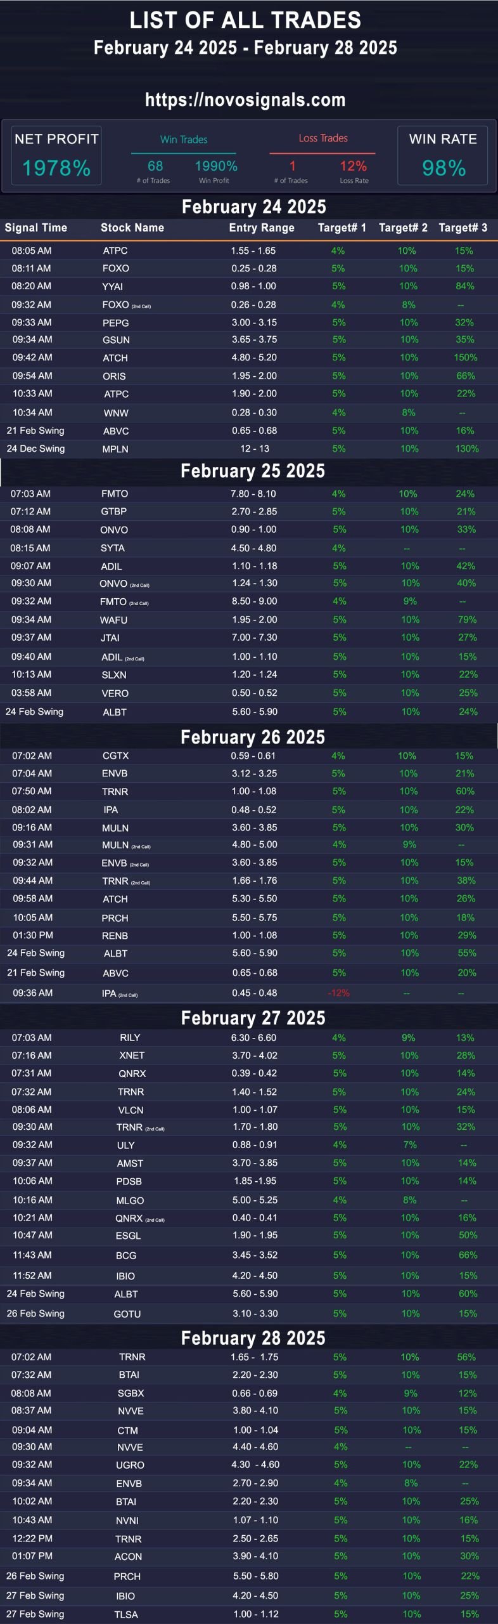Select the RILY row at 07:03 AM
Viewport: 498px width, 1624px height.
tap(249, 1038)
